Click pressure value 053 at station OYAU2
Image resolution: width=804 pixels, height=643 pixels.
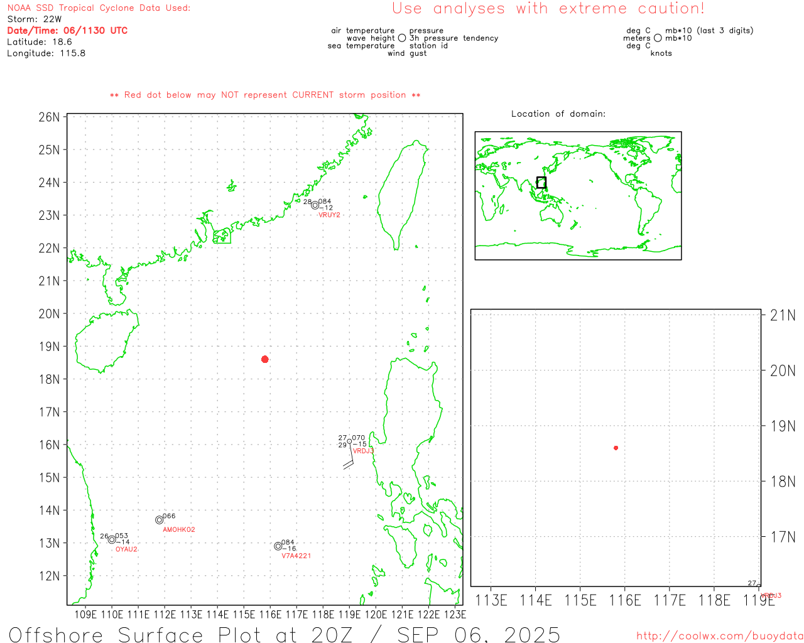click(122, 536)
